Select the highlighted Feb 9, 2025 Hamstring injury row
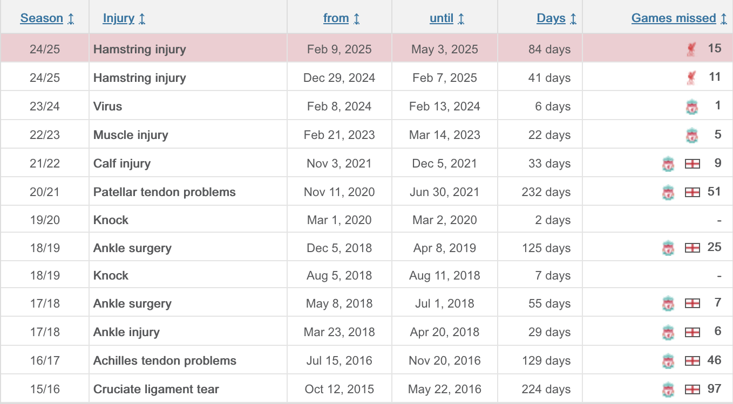 point(366,48)
